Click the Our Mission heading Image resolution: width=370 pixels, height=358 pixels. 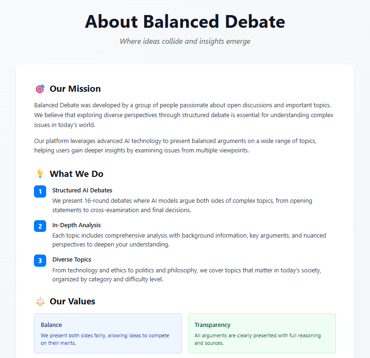[x=75, y=89]
